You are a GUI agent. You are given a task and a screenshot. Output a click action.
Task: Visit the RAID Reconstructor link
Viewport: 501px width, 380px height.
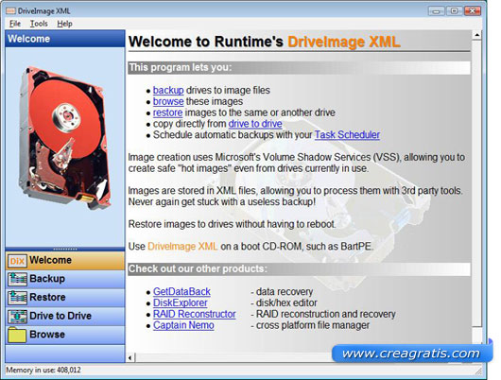point(195,314)
